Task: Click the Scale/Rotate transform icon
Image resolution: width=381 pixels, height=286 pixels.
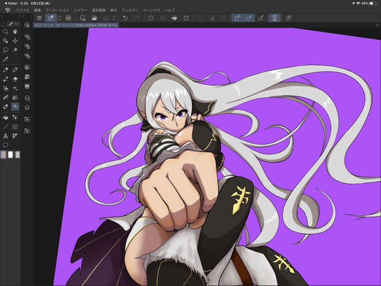Action: tap(186, 18)
